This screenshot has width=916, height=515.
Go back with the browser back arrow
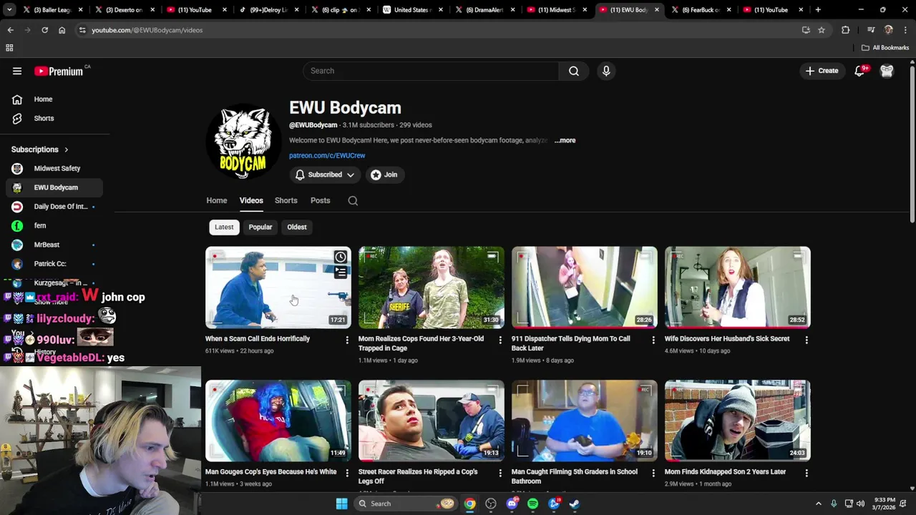coord(10,30)
